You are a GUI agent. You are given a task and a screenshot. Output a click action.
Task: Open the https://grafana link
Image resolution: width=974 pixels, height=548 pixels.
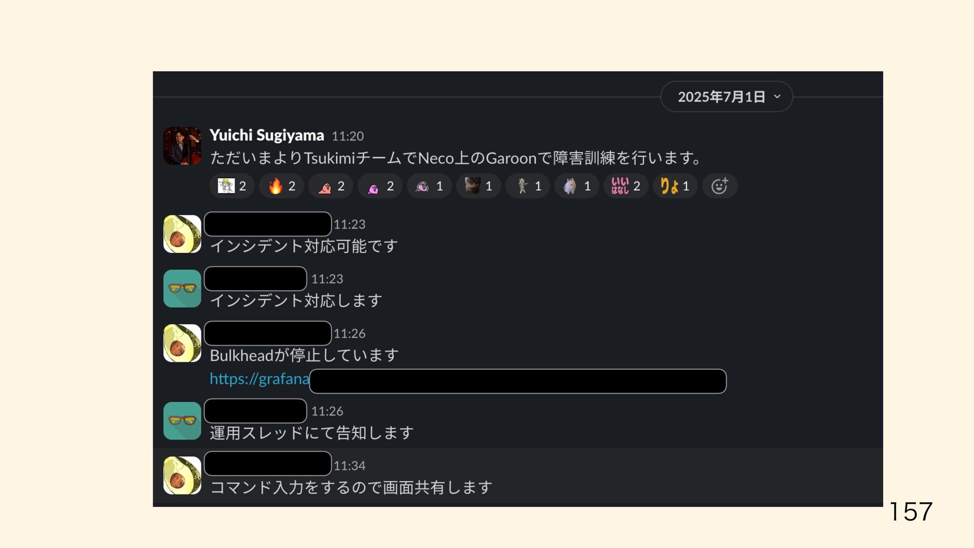click(x=259, y=379)
